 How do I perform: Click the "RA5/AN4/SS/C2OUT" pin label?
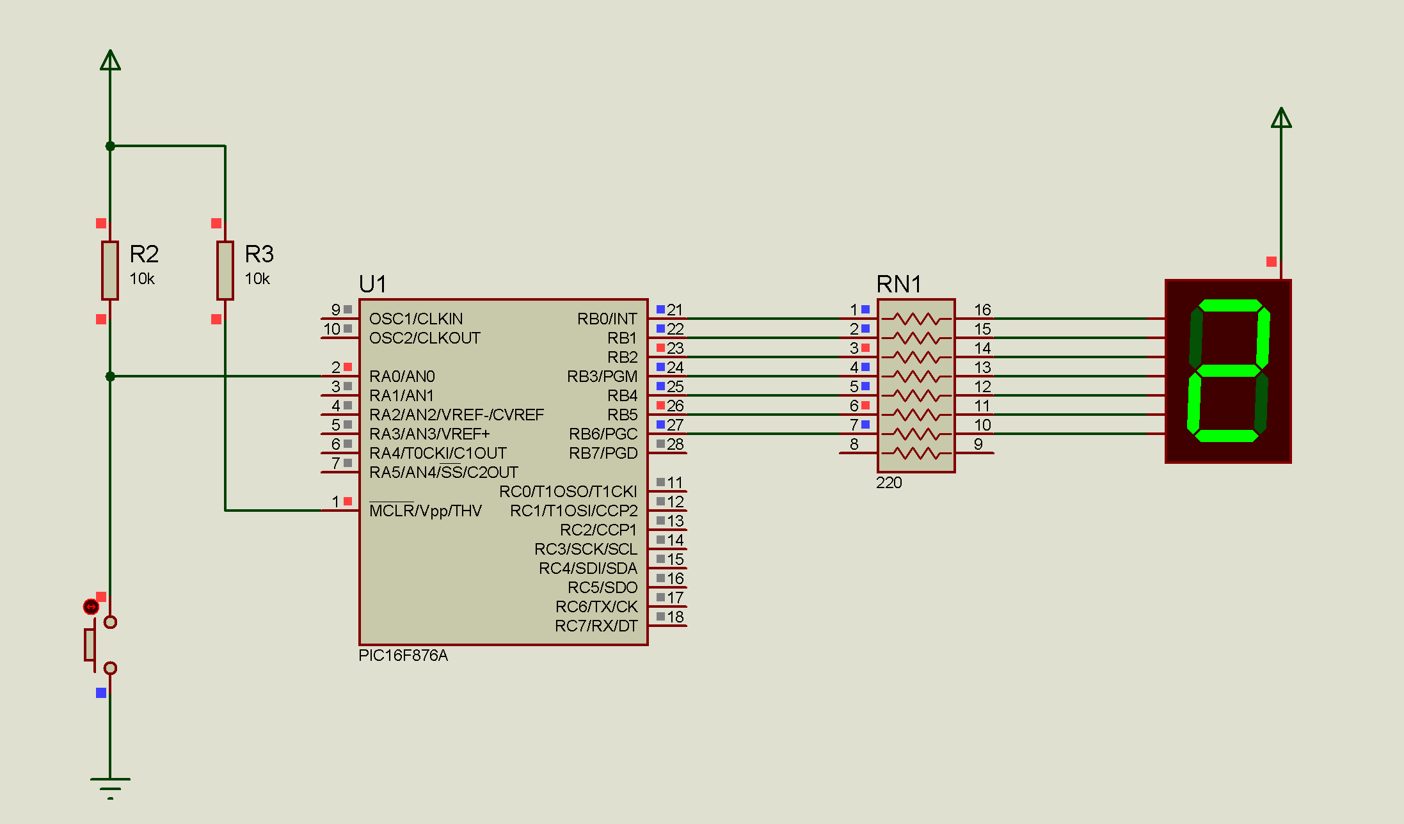[444, 472]
